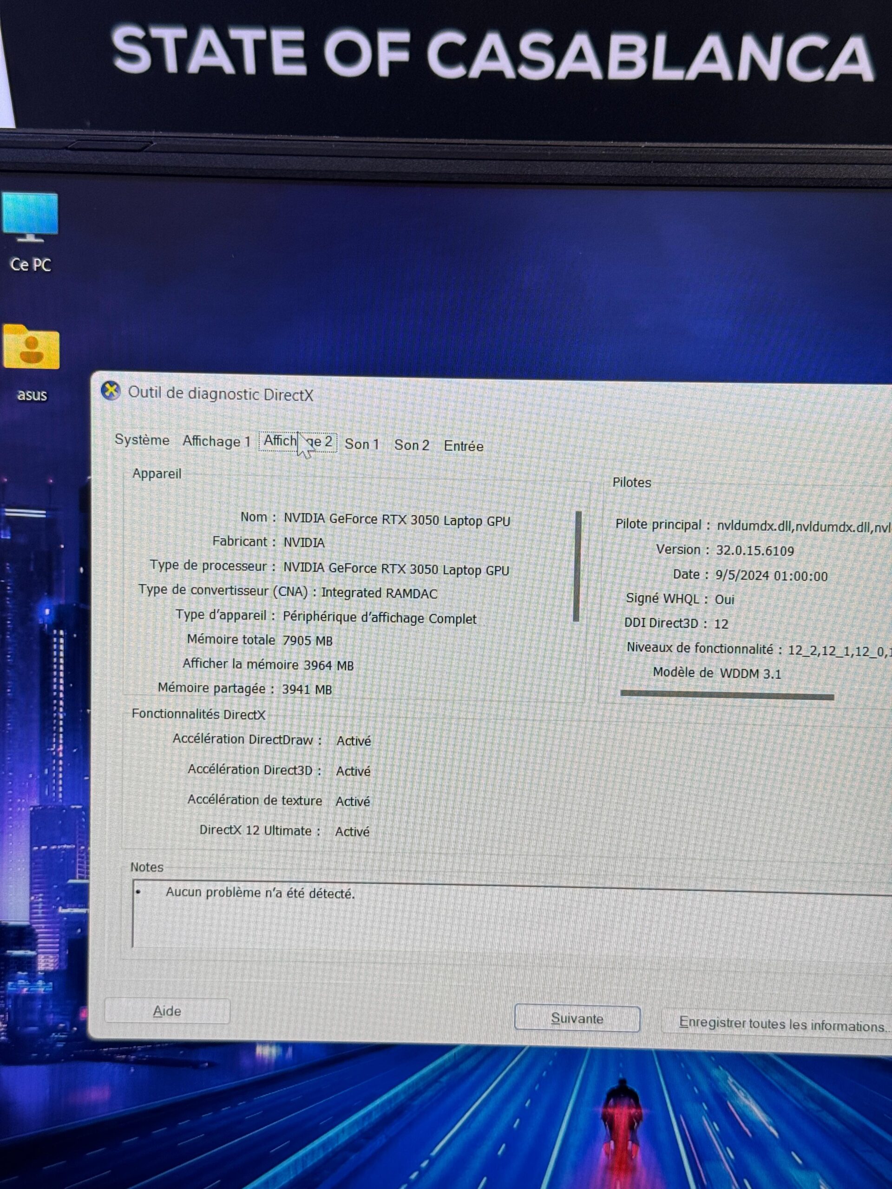Click the driver Version 32.0.15.6109 value
892x1189 pixels.
755,550
